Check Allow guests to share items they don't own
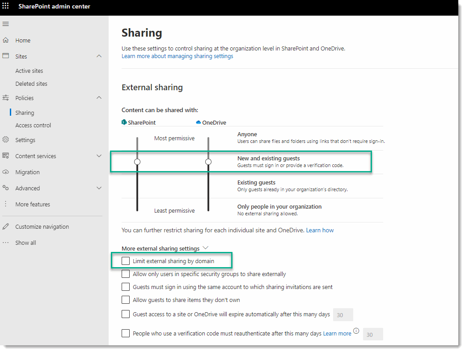Screen dimensions: 465x352 126,300
